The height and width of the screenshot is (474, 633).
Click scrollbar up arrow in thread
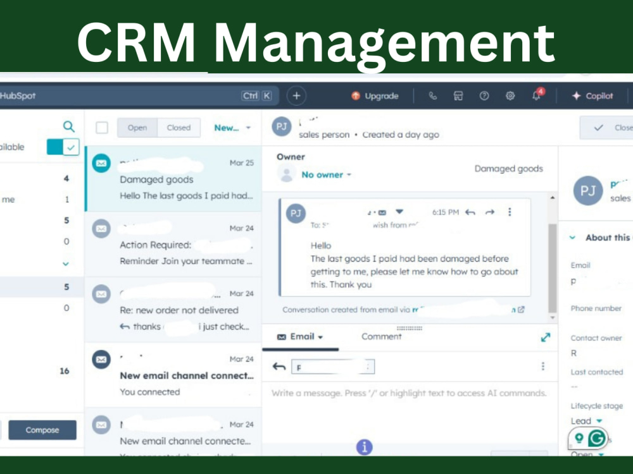tap(553, 197)
